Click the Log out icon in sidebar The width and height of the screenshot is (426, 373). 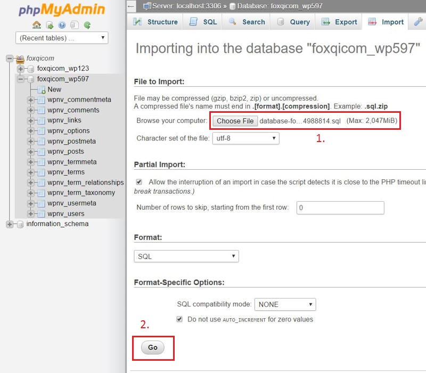click(x=50, y=24)
